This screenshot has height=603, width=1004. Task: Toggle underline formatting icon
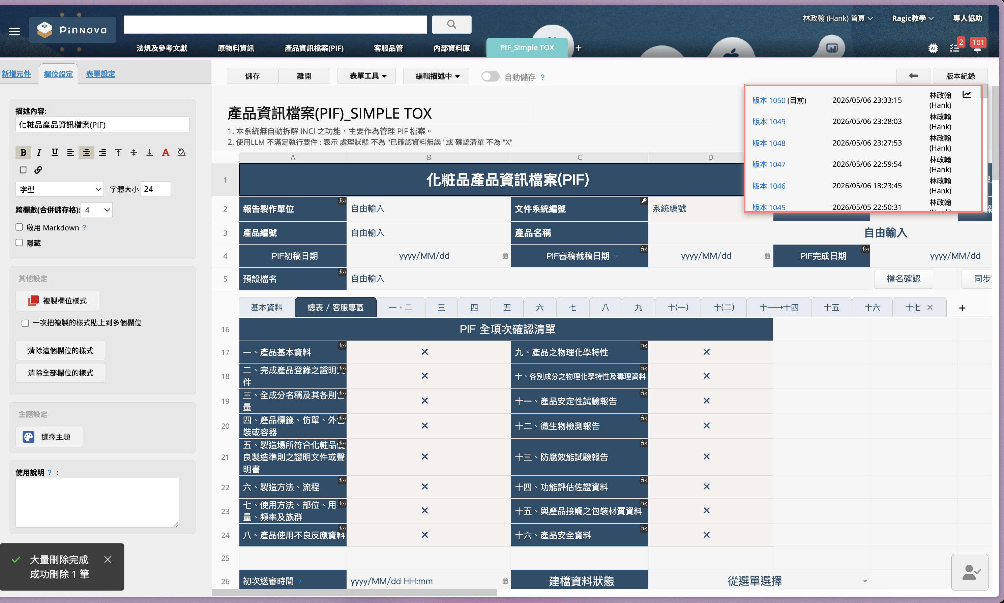55,152
